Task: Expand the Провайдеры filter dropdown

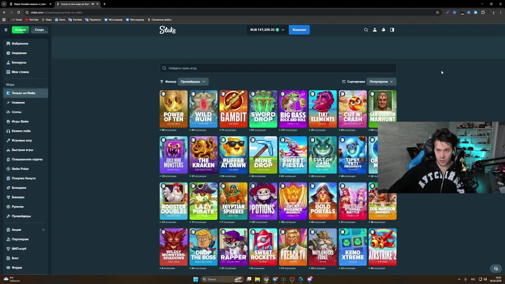Action: click(193, 82)
